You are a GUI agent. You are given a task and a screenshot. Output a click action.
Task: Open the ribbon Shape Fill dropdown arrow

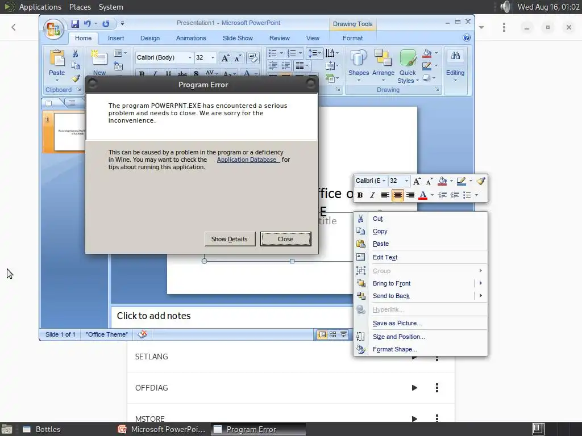click(436, 53)
